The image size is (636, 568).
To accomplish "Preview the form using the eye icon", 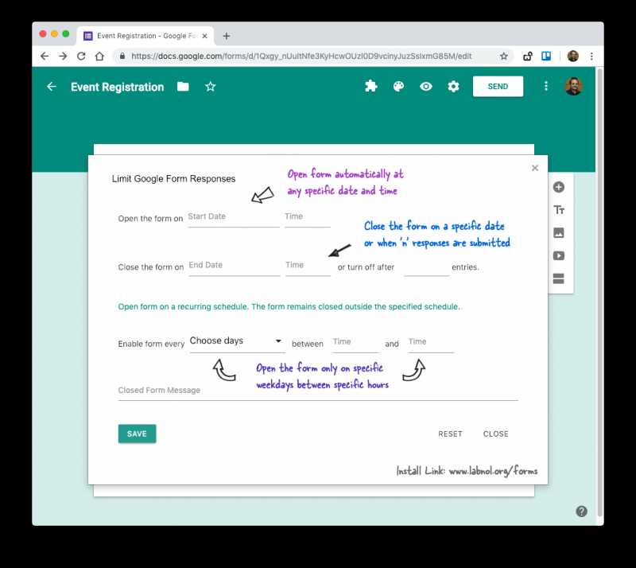I will point(425,86).
